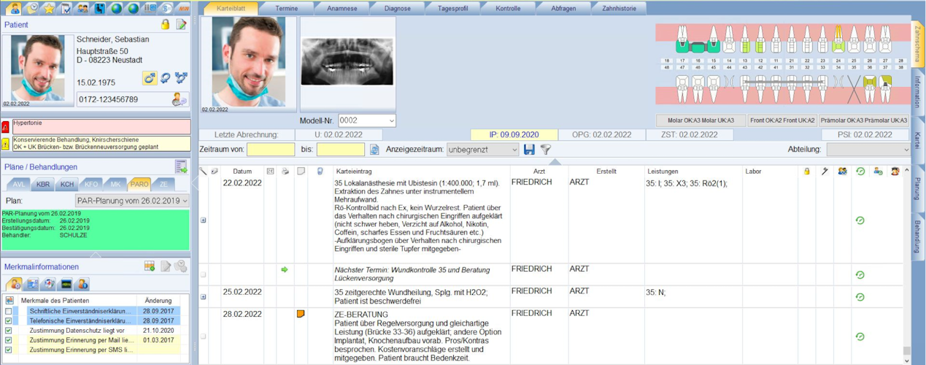Click the star favorites icon in top toolbar
926x365 pixels.
pyautogui.click(x=49, y=9)
